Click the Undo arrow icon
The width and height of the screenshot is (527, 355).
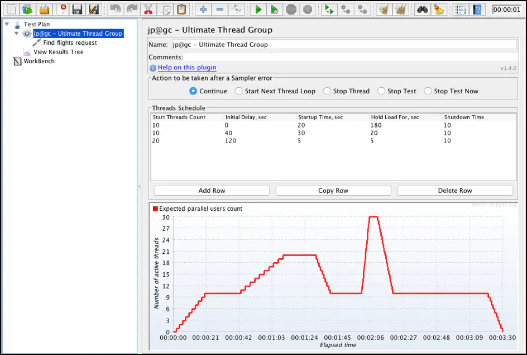coord(115,9)
